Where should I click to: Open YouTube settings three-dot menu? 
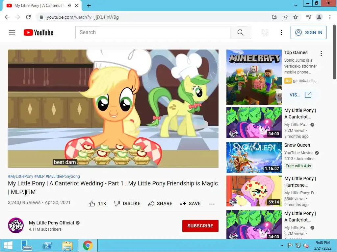point(281,32)
